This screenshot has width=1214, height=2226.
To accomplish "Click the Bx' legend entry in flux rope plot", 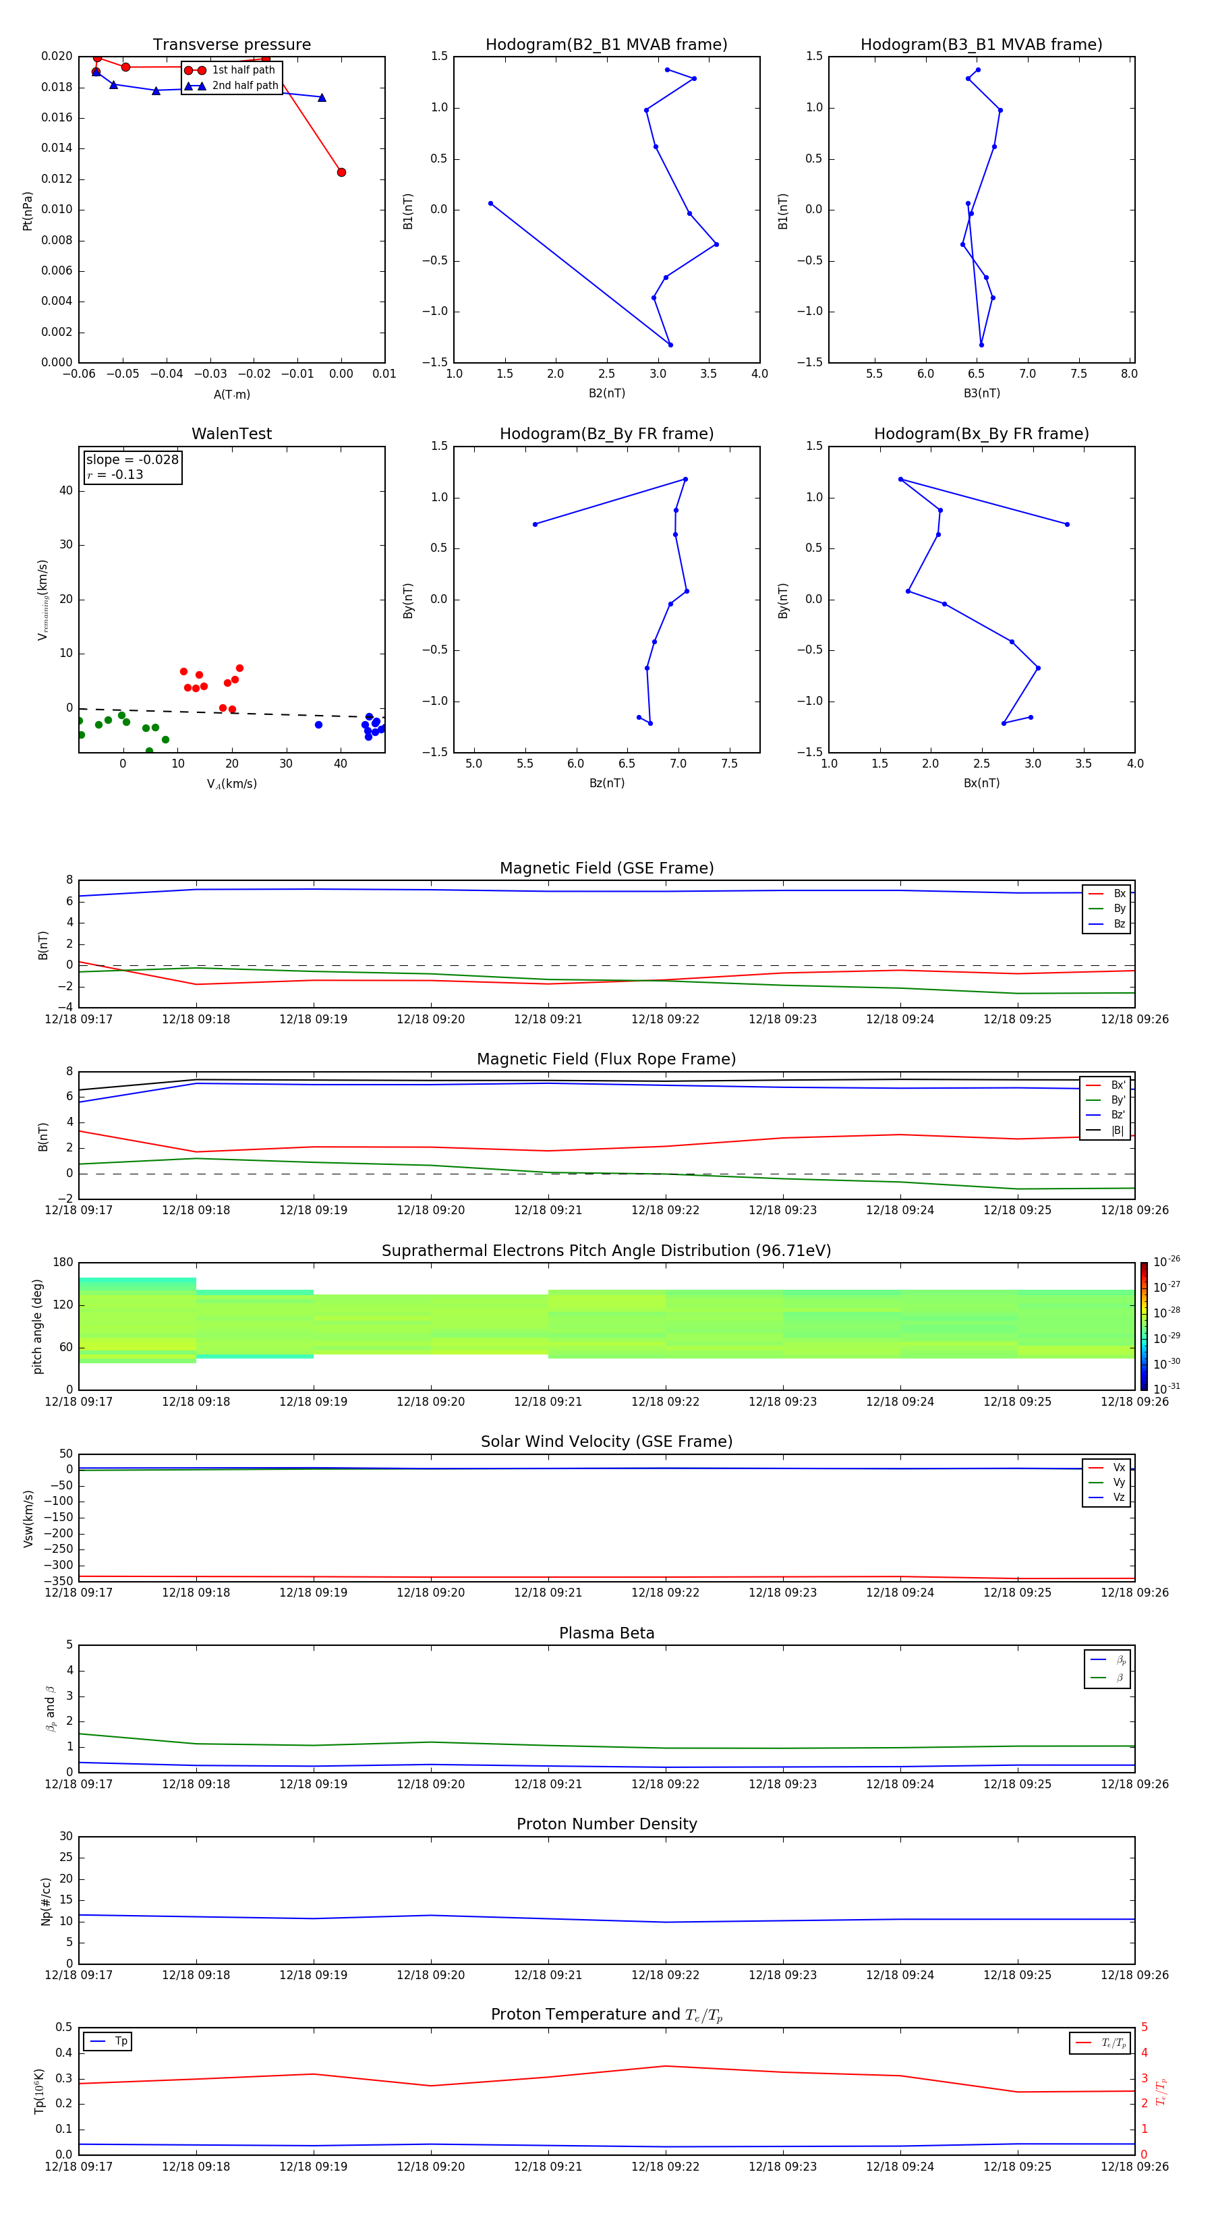I will coord(1105,1085).
